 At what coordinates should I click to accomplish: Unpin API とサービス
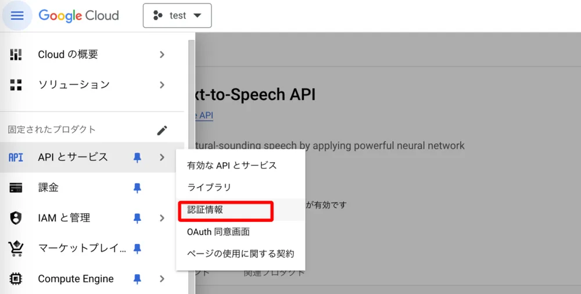coord(137,157)
